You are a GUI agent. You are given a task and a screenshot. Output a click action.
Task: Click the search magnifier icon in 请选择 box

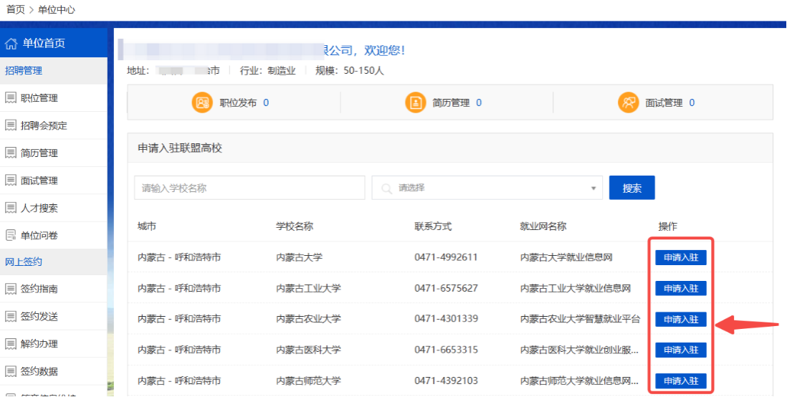pyautogui.click(x=387, y=188)
